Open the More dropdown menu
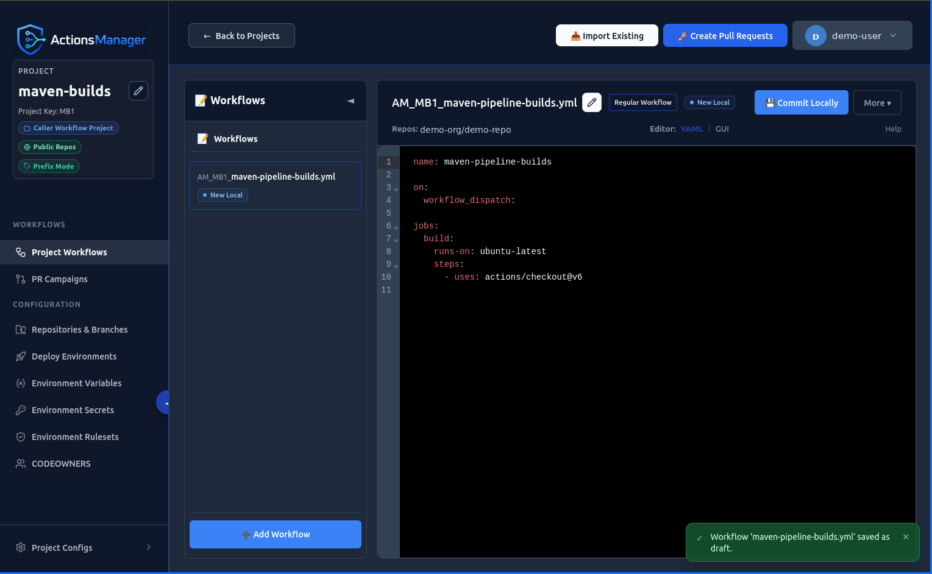Image resolution: width=932 pixels, height=574 pixels. [x=877, y=102]
